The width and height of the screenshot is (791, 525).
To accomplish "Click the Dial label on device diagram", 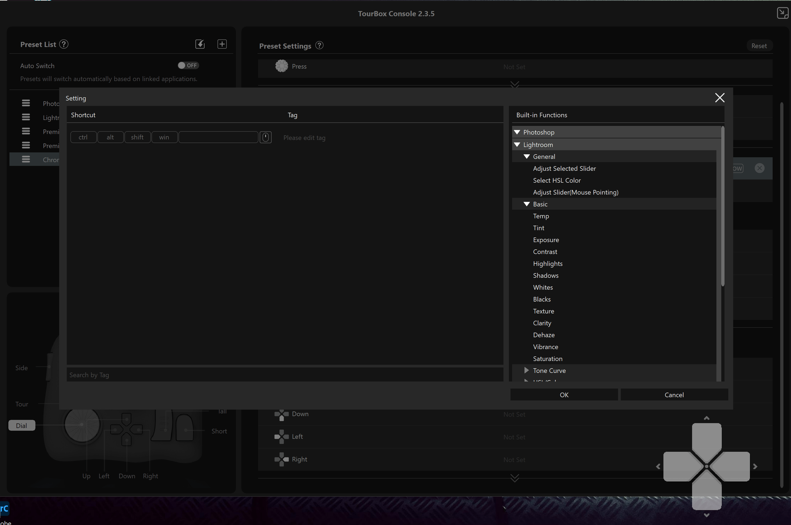I will pyautogui.click(x=21, y=426).
